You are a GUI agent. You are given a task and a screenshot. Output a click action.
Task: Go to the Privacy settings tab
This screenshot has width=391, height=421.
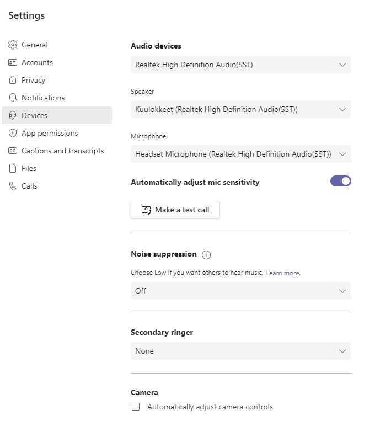coord(34,80)
